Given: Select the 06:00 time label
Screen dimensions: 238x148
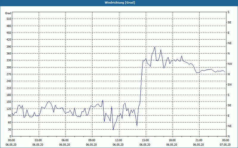Looking at the screenshot, I should click(x=65, y=140).
